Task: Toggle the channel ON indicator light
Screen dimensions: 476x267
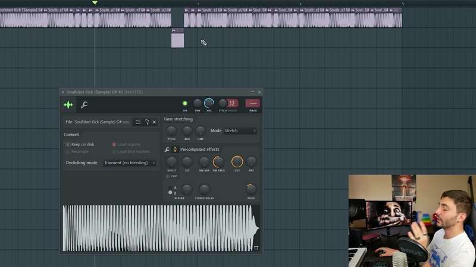Action: [185, 103]
